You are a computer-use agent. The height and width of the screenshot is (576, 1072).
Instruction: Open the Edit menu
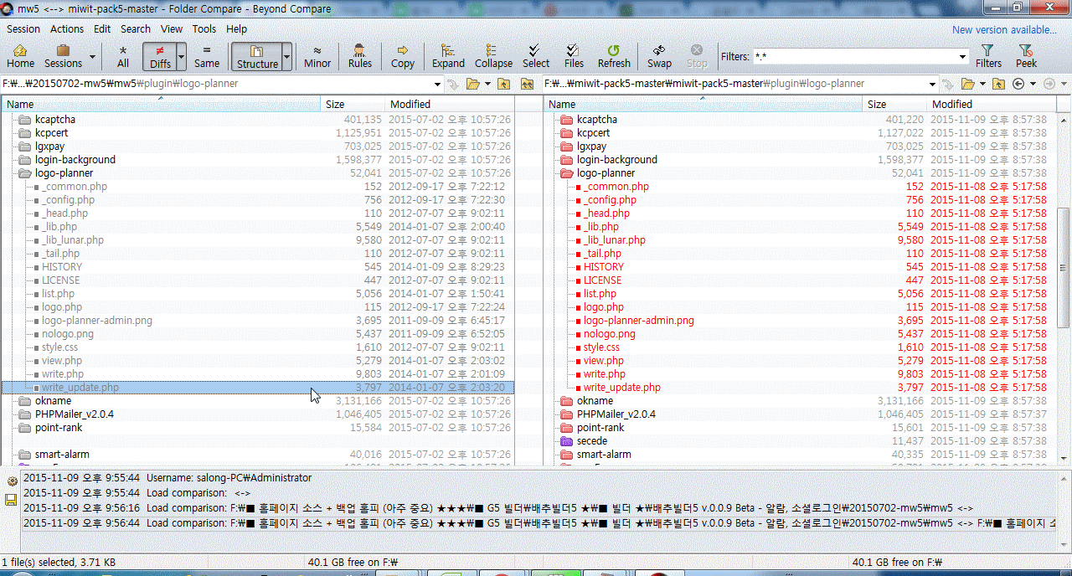click(x=102, y=28)
